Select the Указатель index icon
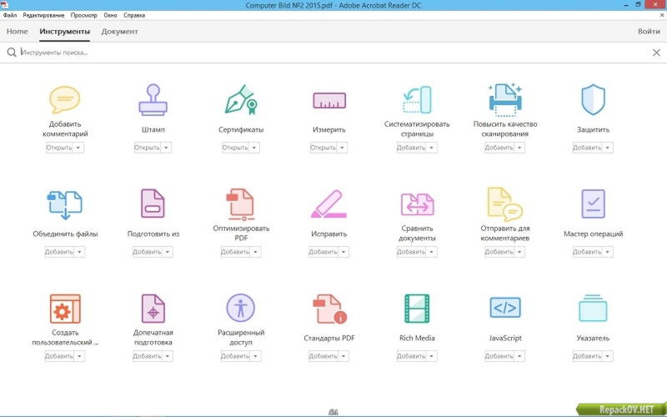Image resolution: width=667 pixels, height=417 pixels. tap(593, 308)
